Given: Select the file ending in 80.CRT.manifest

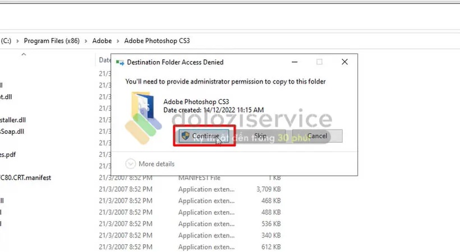Looking at the screenshot, I should click(25, 178).
